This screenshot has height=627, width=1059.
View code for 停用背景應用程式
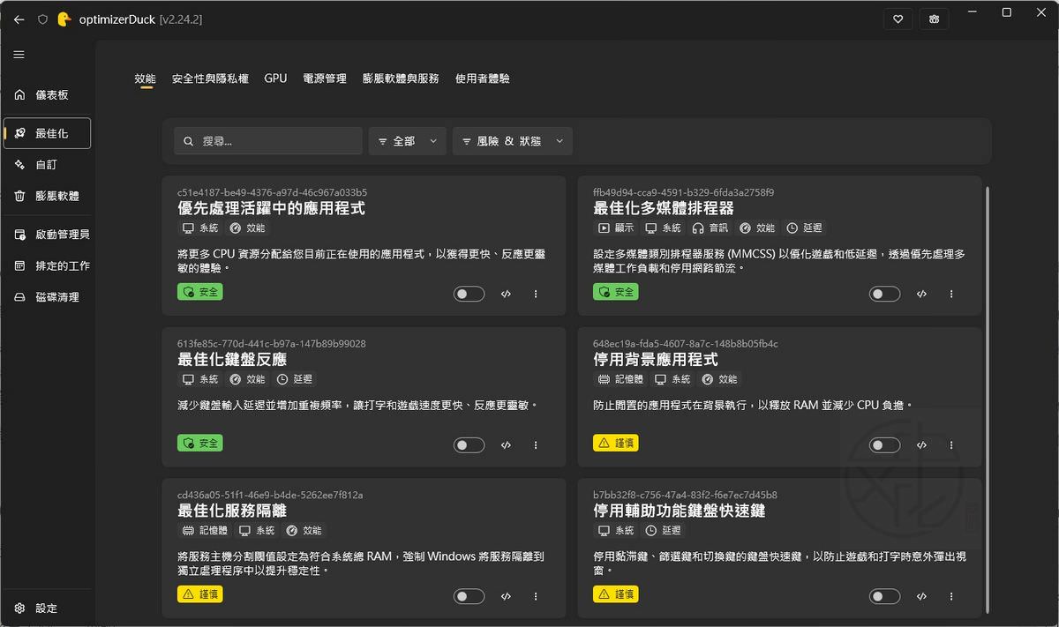[x=921, y=445]
